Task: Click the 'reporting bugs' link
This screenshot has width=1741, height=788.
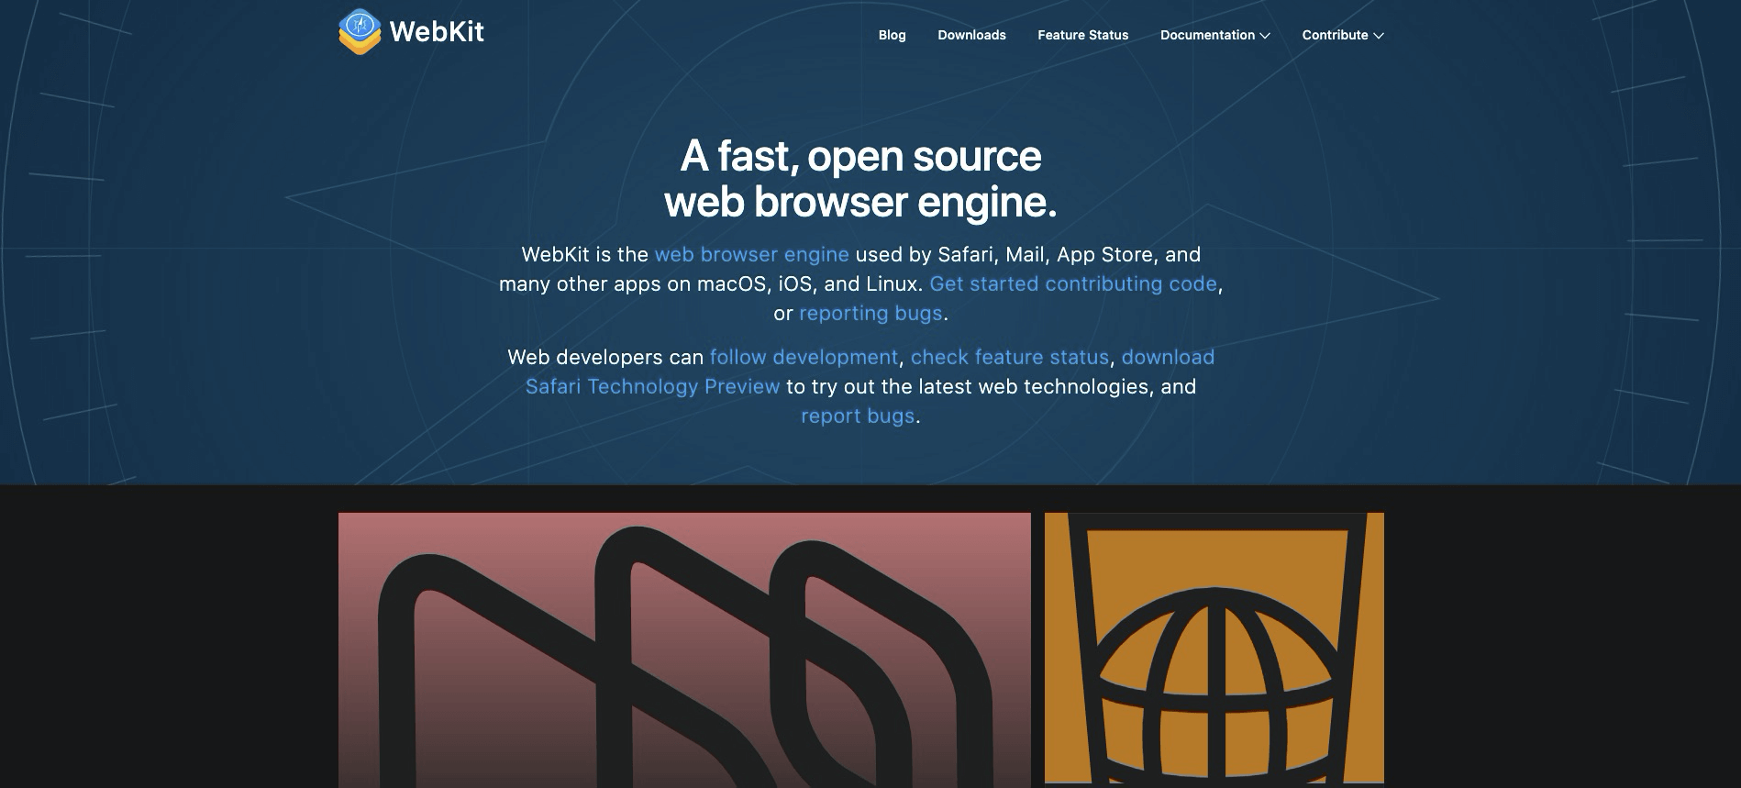Action: click(x=870, y=313)
